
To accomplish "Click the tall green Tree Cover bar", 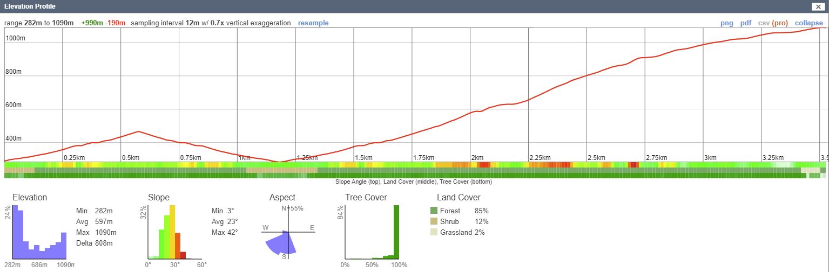I will 396,232.
